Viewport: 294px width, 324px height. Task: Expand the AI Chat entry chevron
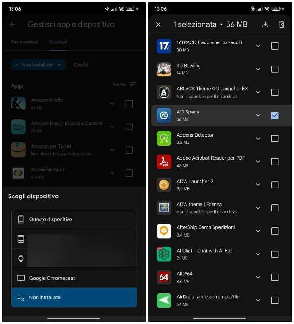[258, 254]
